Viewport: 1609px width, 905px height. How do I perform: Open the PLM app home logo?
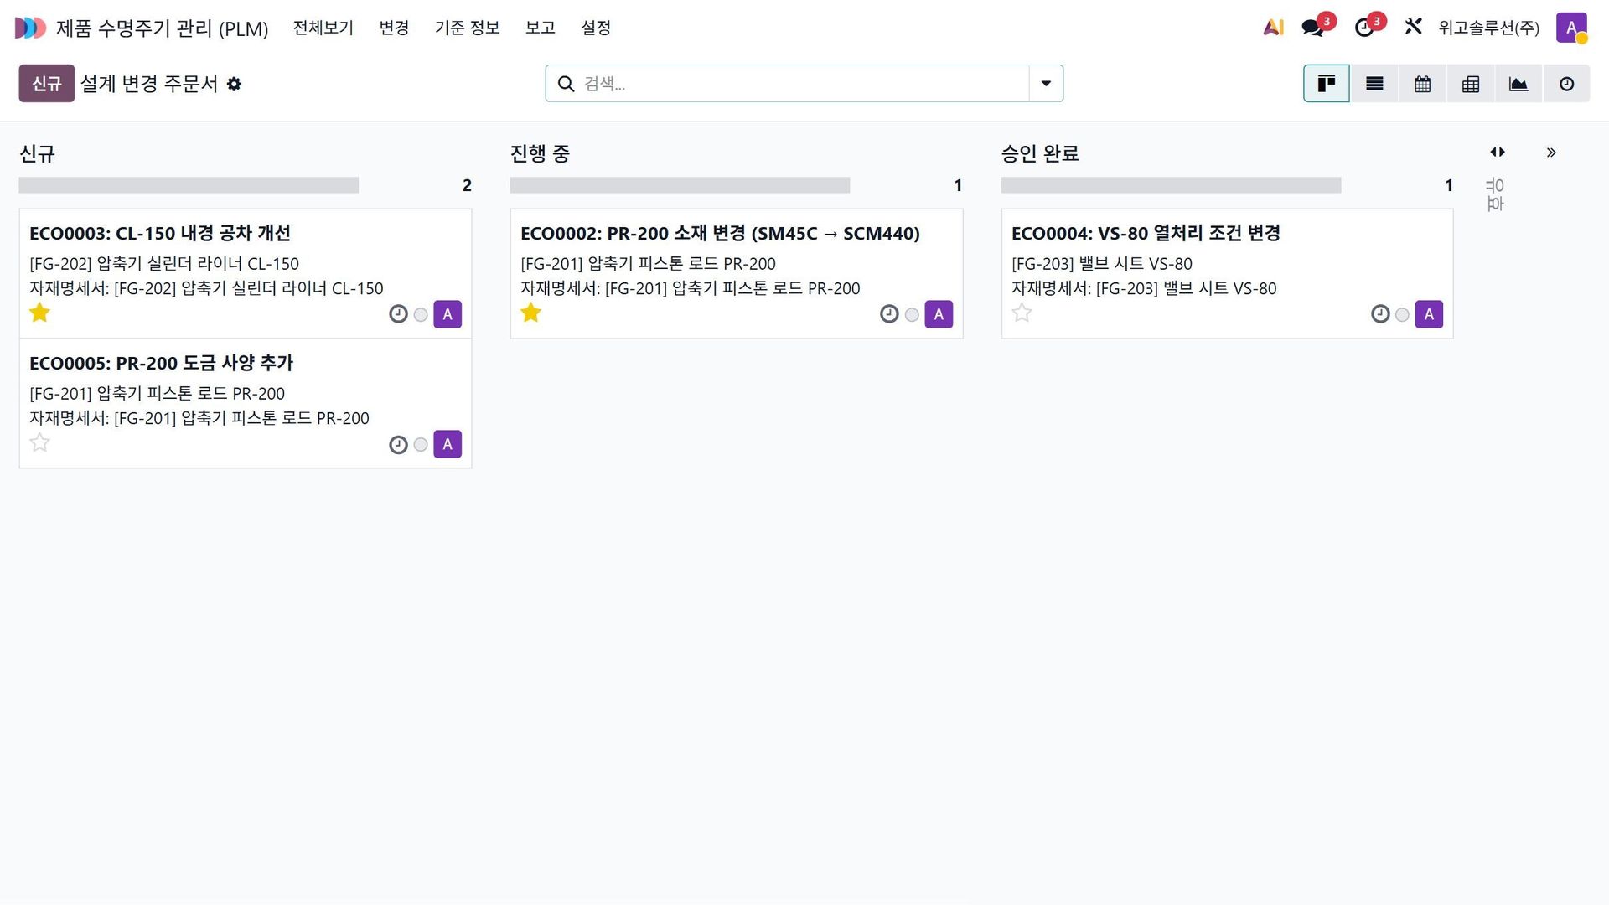tap(30, 28)
